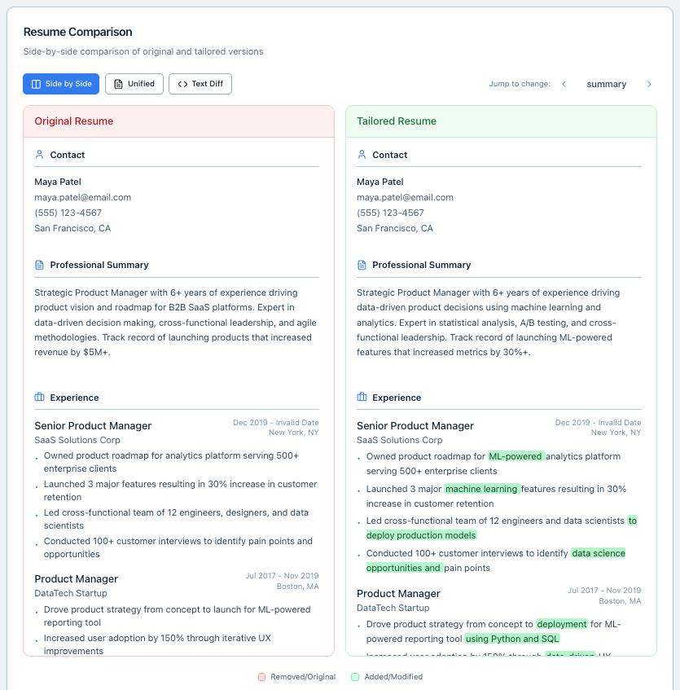This screenshot has width=680, height=690.
Task: Jump to next change arrow
Action: (x=649, y=84)
